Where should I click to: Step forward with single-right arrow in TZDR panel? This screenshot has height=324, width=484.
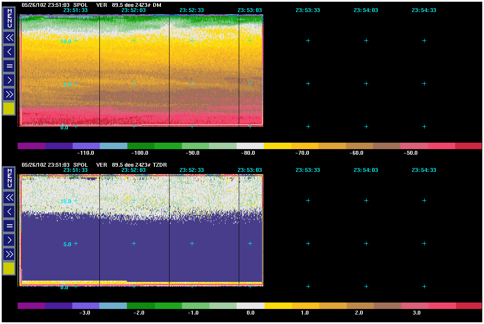[x=9, y=240]
